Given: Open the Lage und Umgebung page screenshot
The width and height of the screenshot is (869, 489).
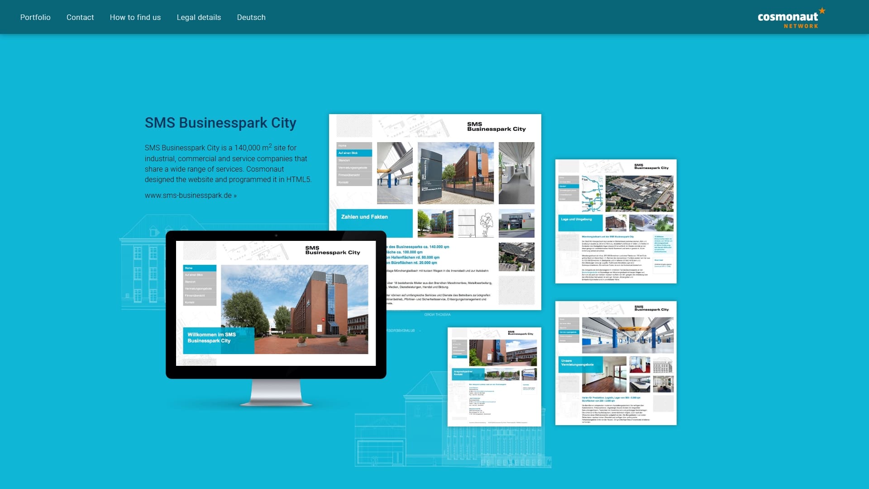Looking at the screenshot, I should [616, 221].
